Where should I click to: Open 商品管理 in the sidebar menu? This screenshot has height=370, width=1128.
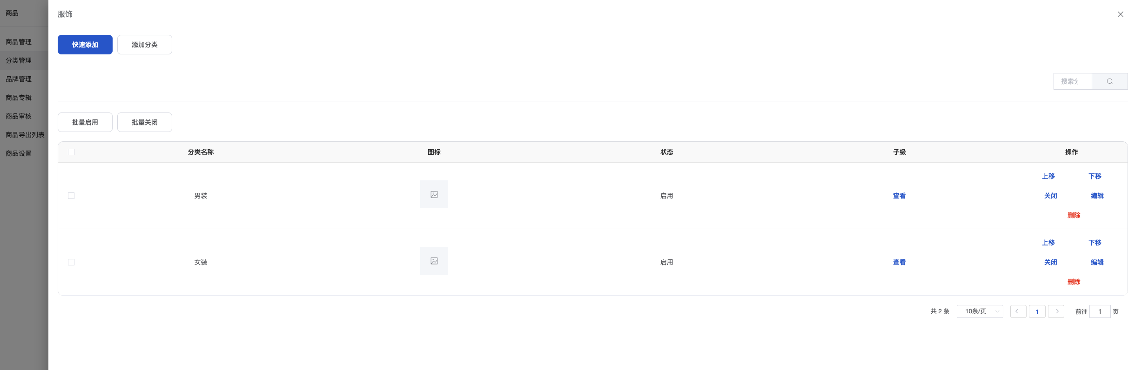[19, 42]
